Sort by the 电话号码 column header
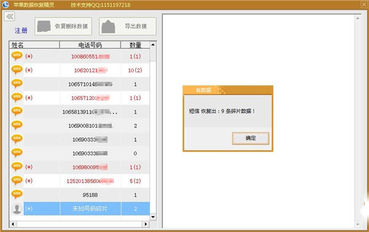Viewport: 369px width, 232px height. 90,45
